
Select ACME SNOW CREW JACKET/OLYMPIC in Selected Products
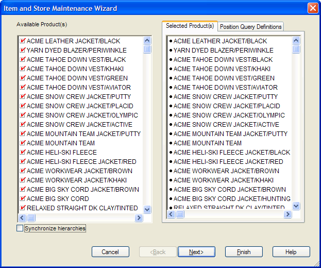[x=229, y=115]
